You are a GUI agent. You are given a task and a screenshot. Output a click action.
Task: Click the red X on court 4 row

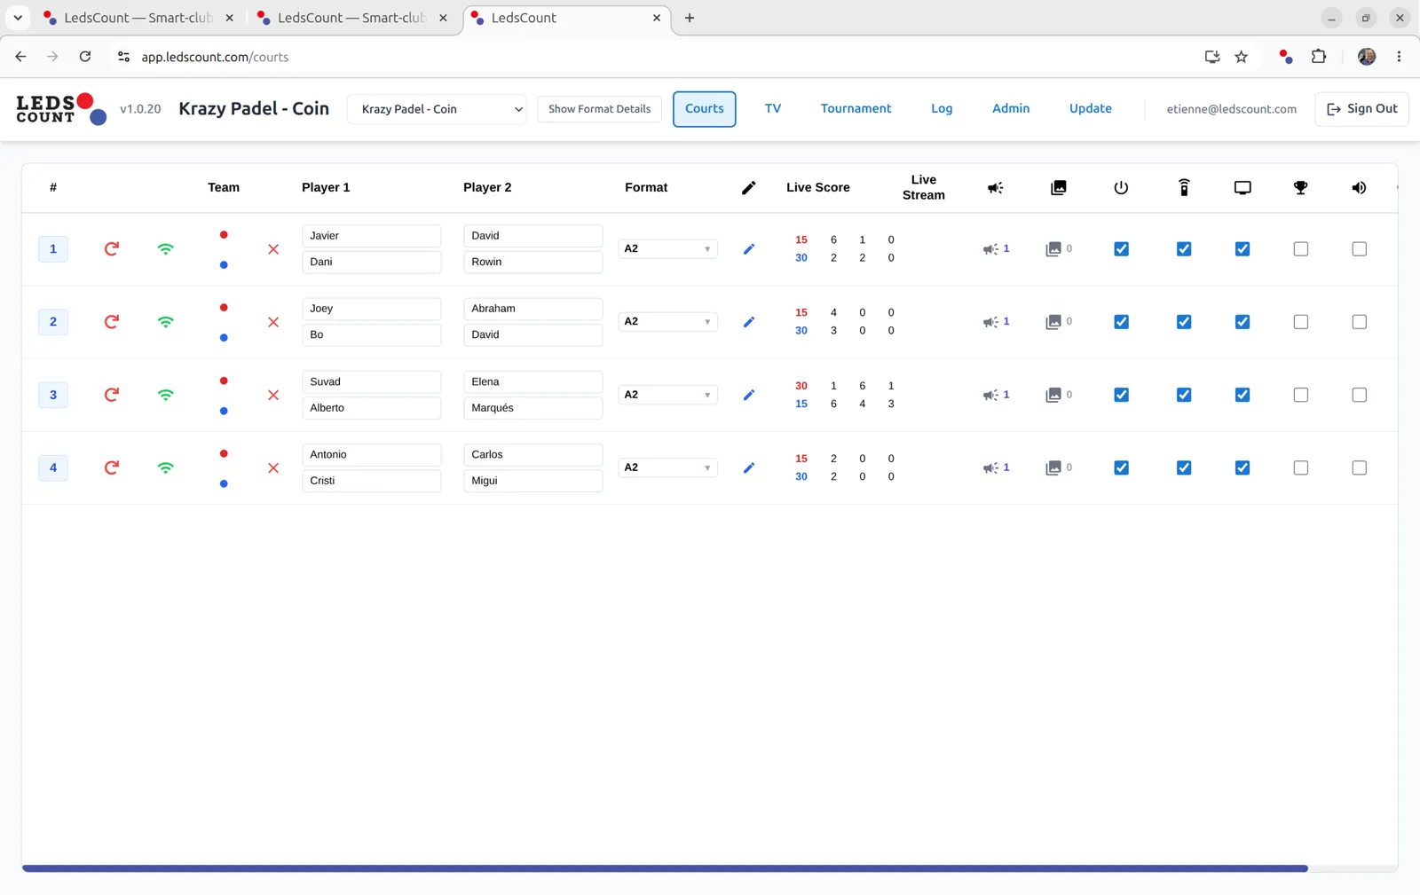tap(273, 468)
